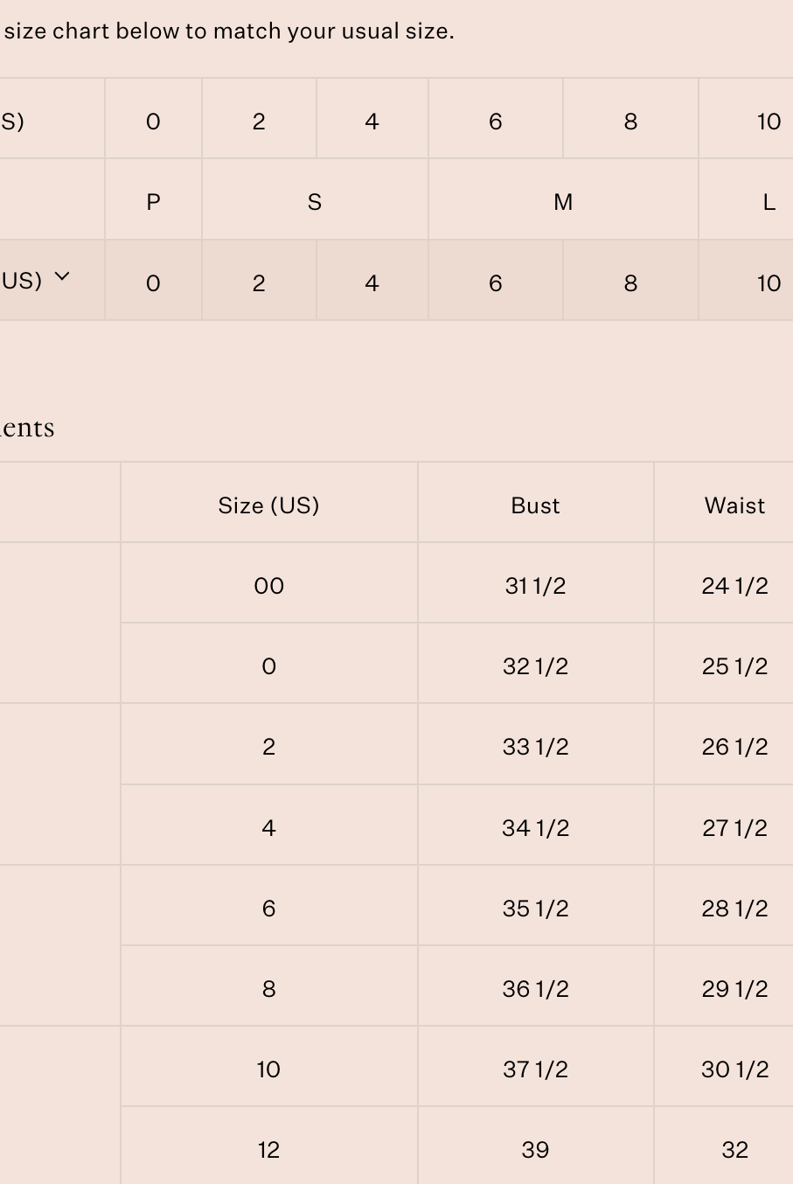This screenshot has width=793, height=1184.
Task: Click the "Bust" column header
Action: tap(535, 505)
